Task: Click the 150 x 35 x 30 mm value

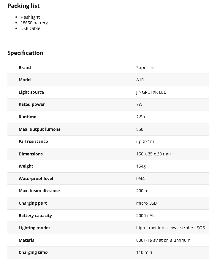Action: [153, 154]
